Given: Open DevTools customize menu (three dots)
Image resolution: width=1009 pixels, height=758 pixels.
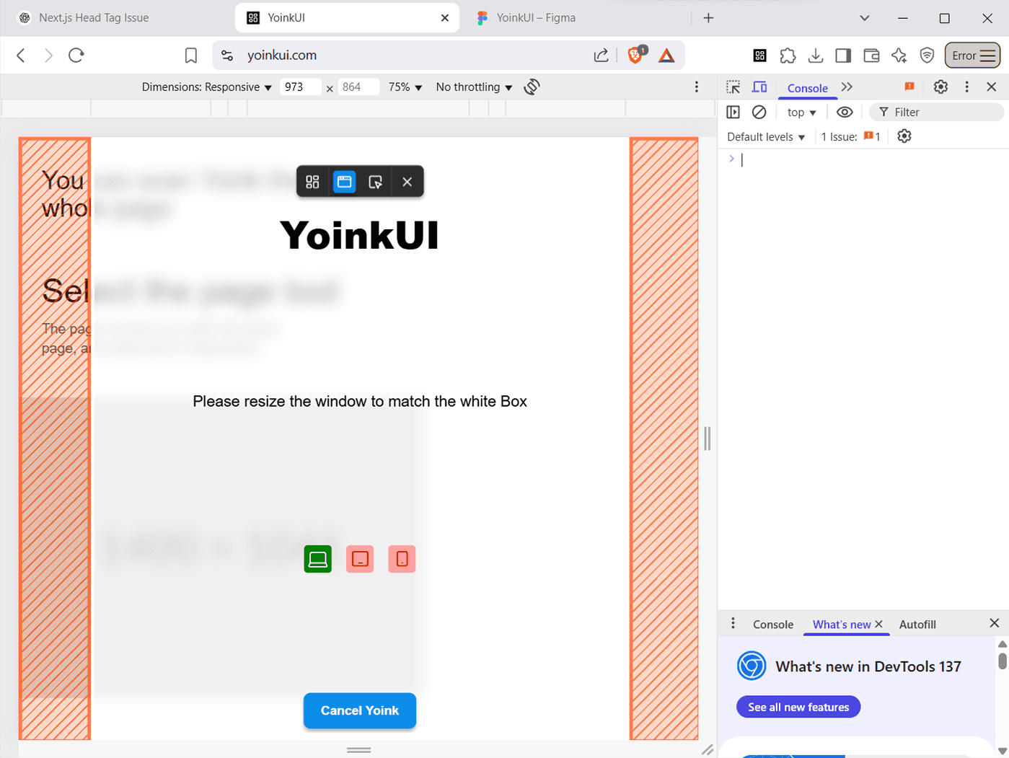Looking at the screenshot, I should coord(967,87).
